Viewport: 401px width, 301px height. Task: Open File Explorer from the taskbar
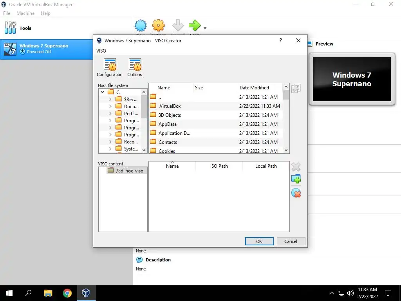pyautogui.click(x=48, y=293)
